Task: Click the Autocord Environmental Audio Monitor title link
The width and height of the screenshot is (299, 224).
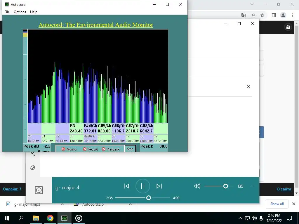Action: (96, 25)
